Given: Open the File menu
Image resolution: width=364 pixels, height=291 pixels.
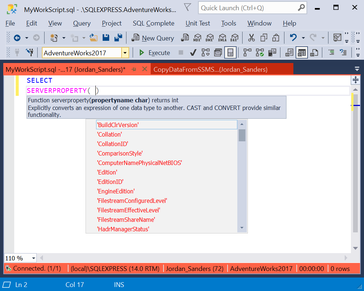Looking at the screenshot, I should [x=10, y=23].
